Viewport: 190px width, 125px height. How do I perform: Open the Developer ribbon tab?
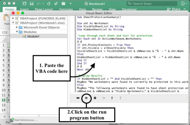(x=129, y=9)
